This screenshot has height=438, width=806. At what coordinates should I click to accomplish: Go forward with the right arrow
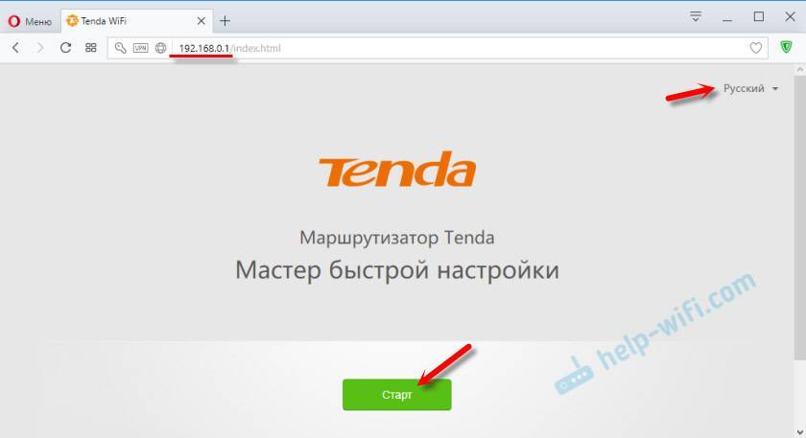(40, 48)
